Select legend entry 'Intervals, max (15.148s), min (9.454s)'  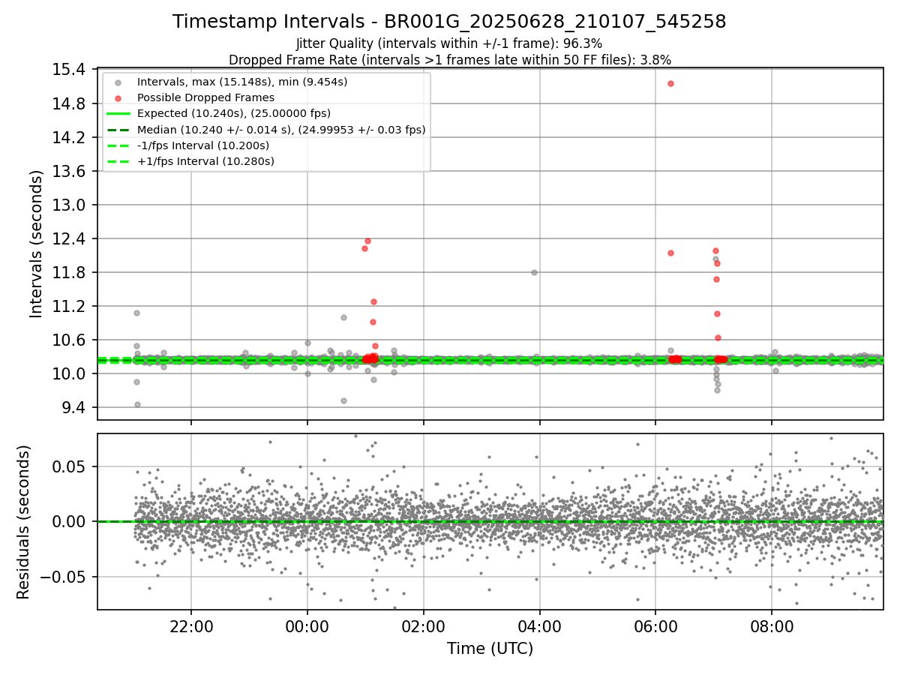[242, 82]
